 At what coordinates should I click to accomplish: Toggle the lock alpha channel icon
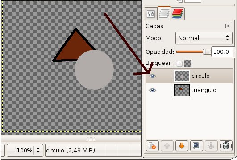(188, 63)
